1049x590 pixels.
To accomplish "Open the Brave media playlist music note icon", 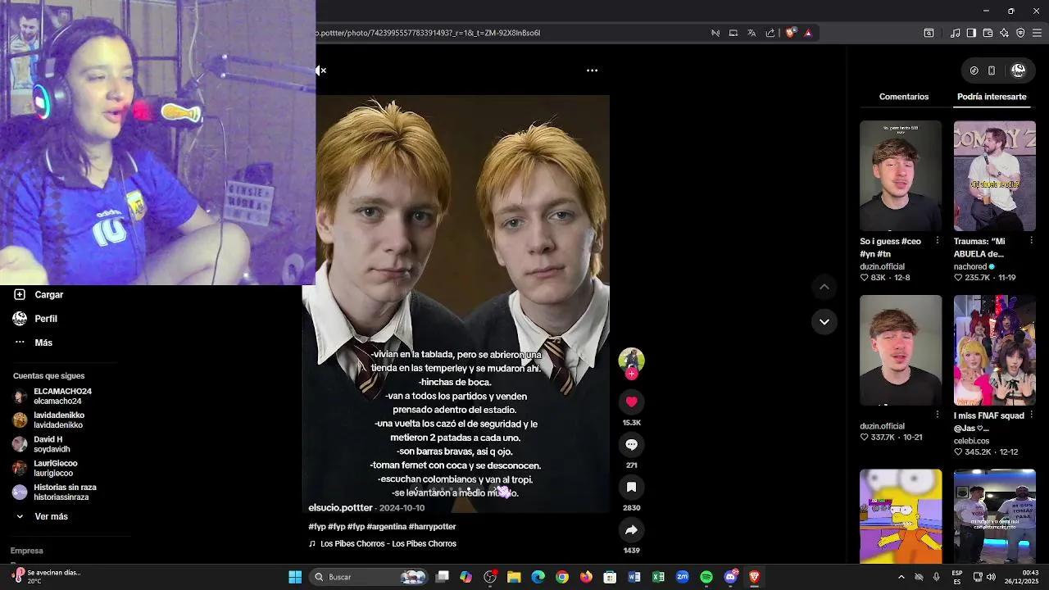I will click(955, 33).
